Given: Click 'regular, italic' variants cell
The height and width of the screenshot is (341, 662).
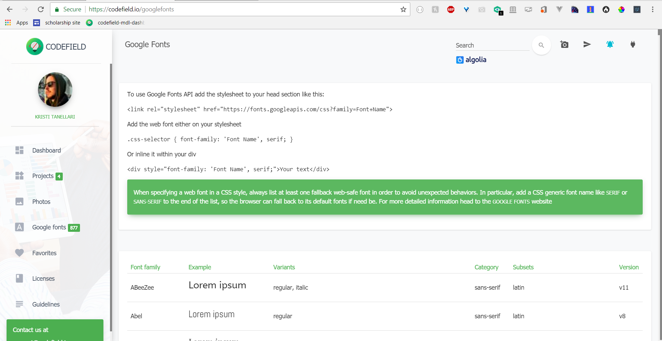Looking at the screenshot, I should point(291,288).
